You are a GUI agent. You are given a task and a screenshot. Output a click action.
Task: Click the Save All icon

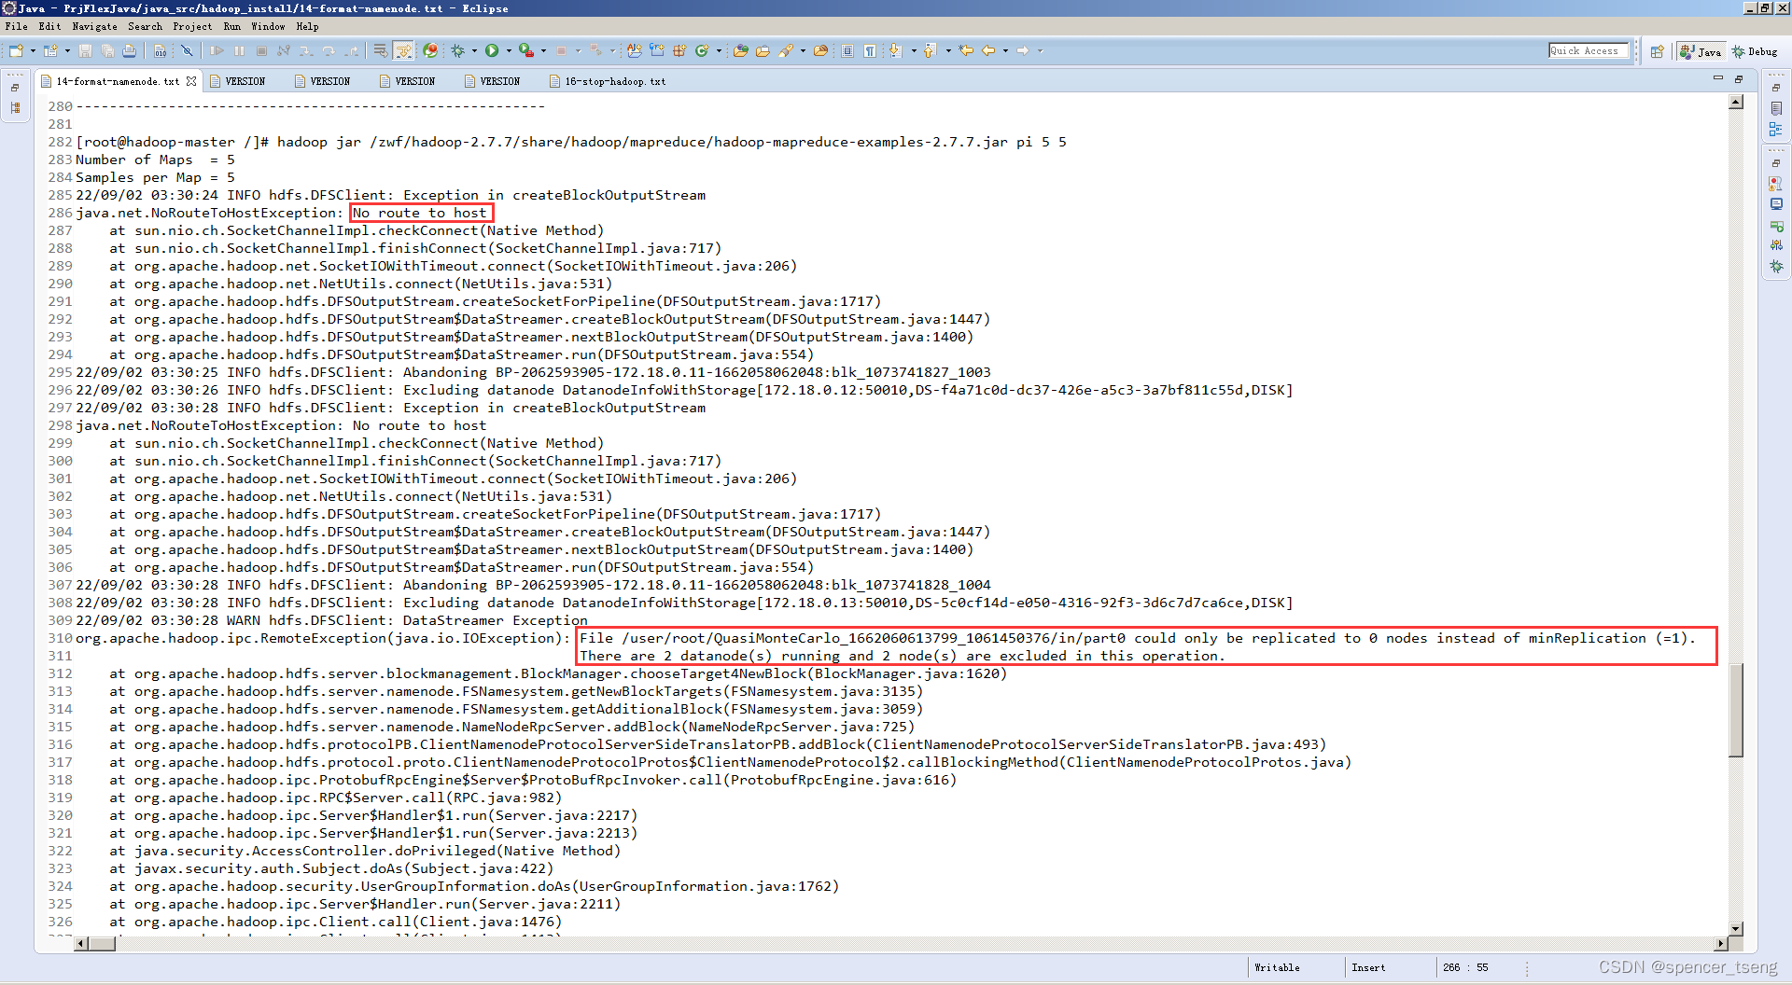(108, 50)
